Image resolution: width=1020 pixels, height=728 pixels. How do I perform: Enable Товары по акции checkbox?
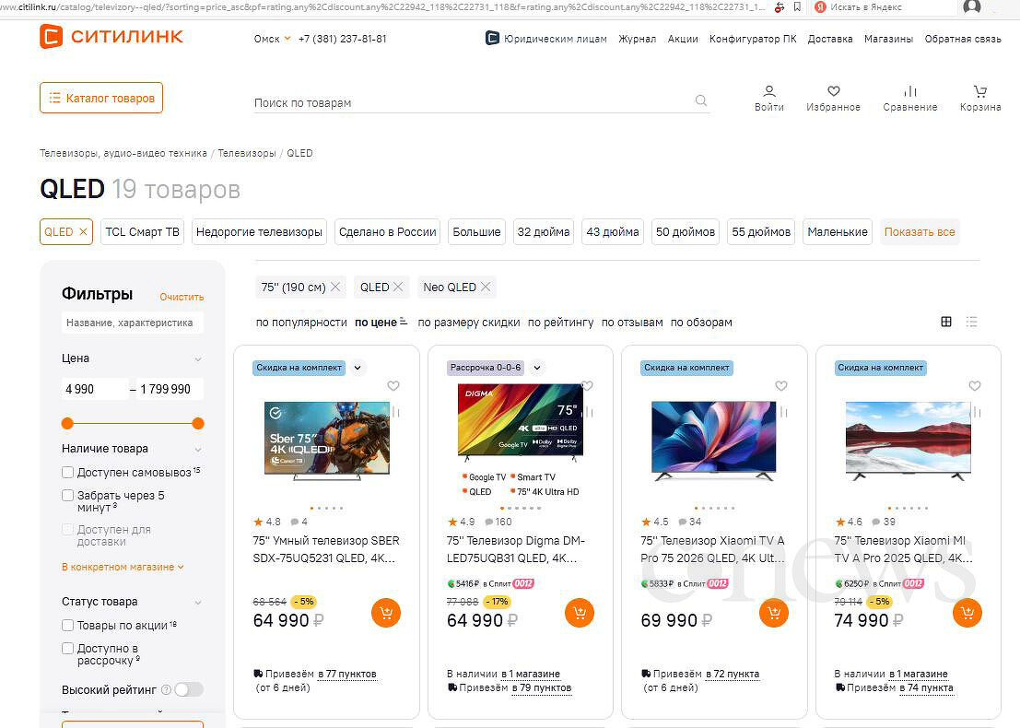click(x=68, y=625)
